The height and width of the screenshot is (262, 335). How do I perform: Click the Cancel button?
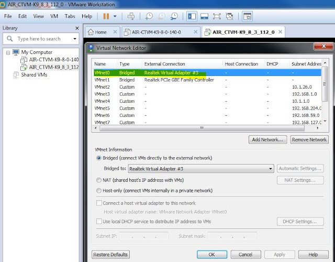tap(245, 255)
